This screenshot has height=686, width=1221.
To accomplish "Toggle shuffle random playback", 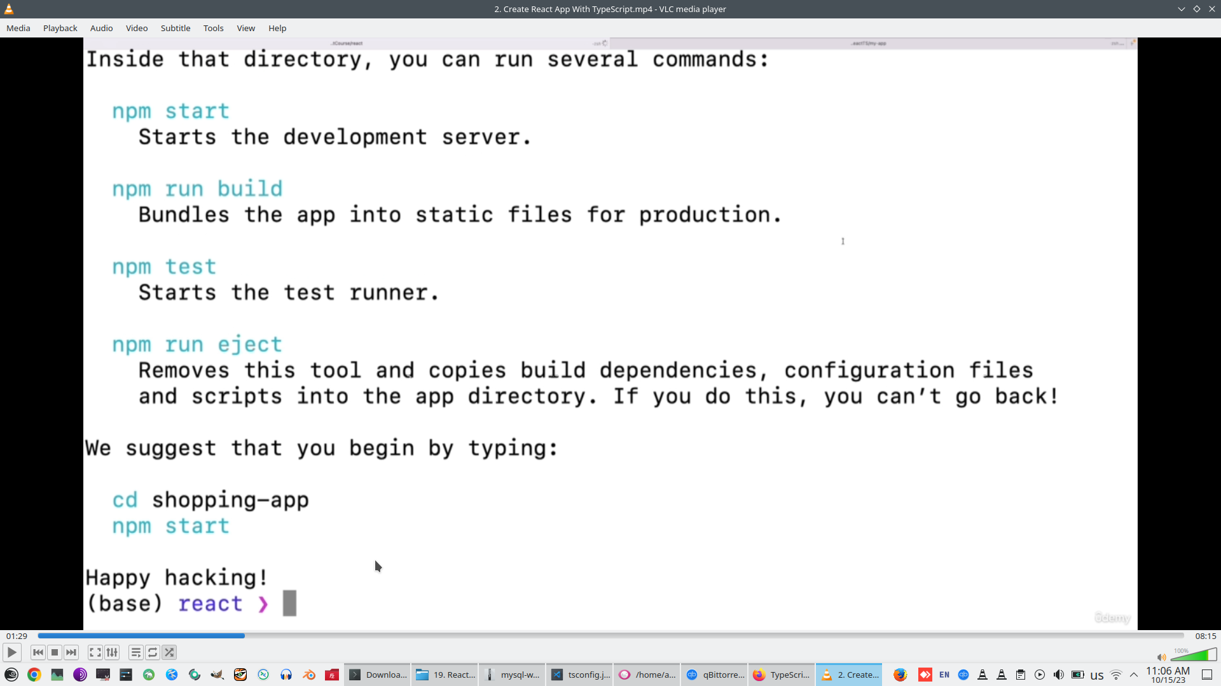I will 169,652.
